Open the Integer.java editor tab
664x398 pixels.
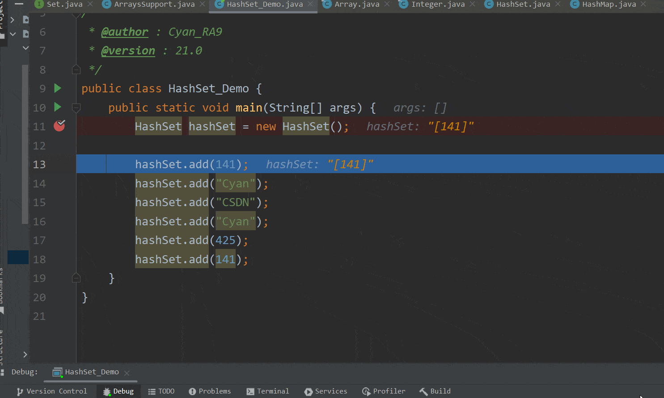[x=438, y=4]
